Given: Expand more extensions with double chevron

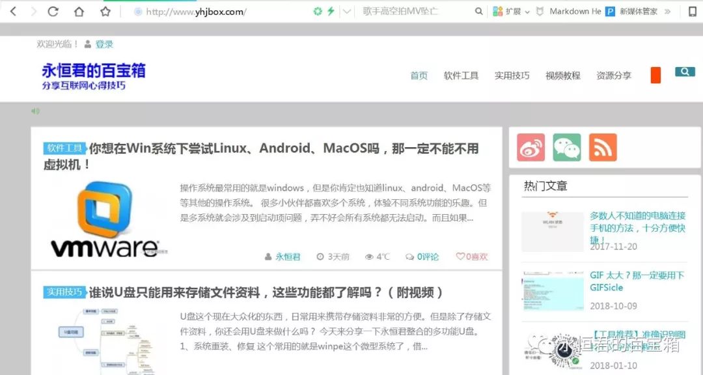Looking at the screenshot, I should point(668,12).
